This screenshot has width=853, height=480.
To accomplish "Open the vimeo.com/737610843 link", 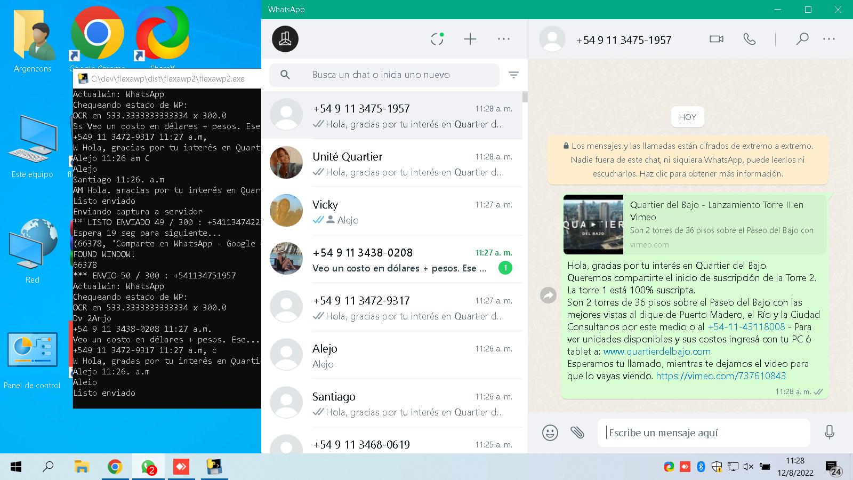I will pos(721,376).
